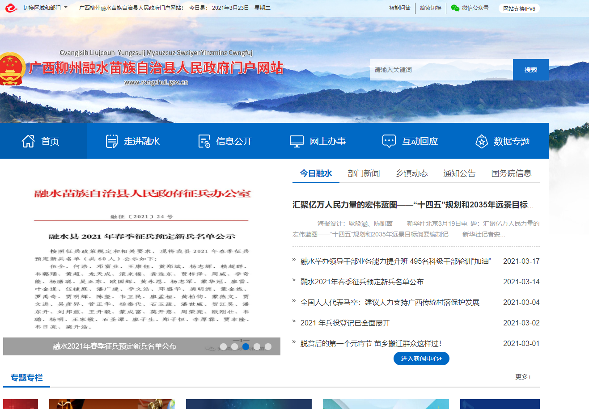Focus the 请输入关键词 search field

[441, 70]
